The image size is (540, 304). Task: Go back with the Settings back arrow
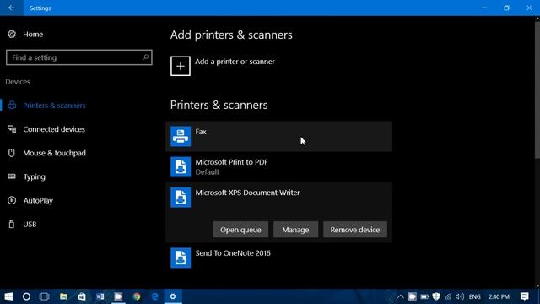pyautogui.click(x=11, y=8)
